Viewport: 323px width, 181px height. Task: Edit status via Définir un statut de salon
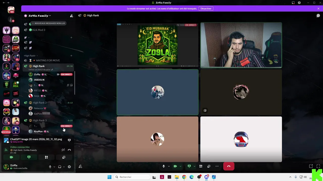pyautogui.click(x=41, y=70)
